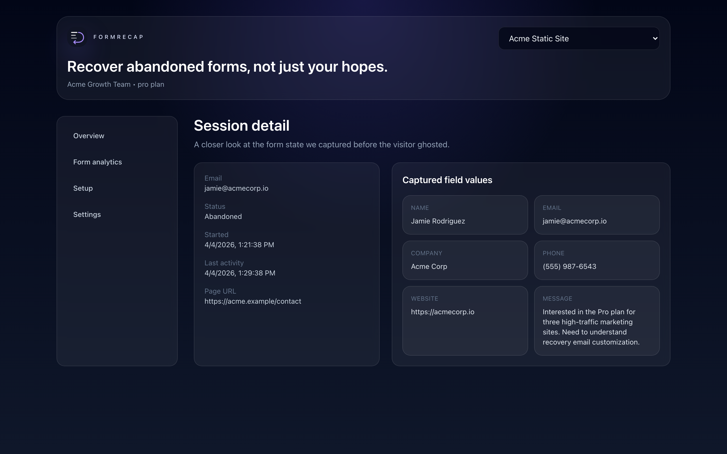Viewport: 727px width, 454px height.
Task: Click the page URL acme.example/contact
Action: point(253,301)
